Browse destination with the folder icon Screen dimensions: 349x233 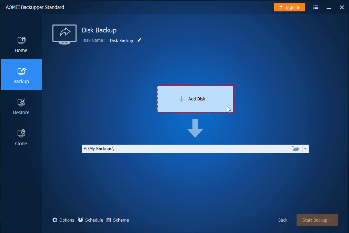[295, 149]
